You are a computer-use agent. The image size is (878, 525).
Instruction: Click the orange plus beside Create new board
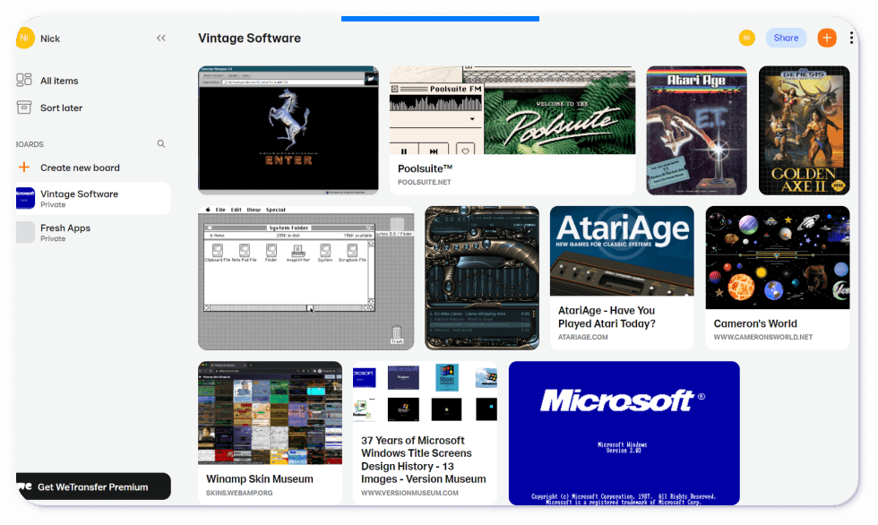(24, 168)
